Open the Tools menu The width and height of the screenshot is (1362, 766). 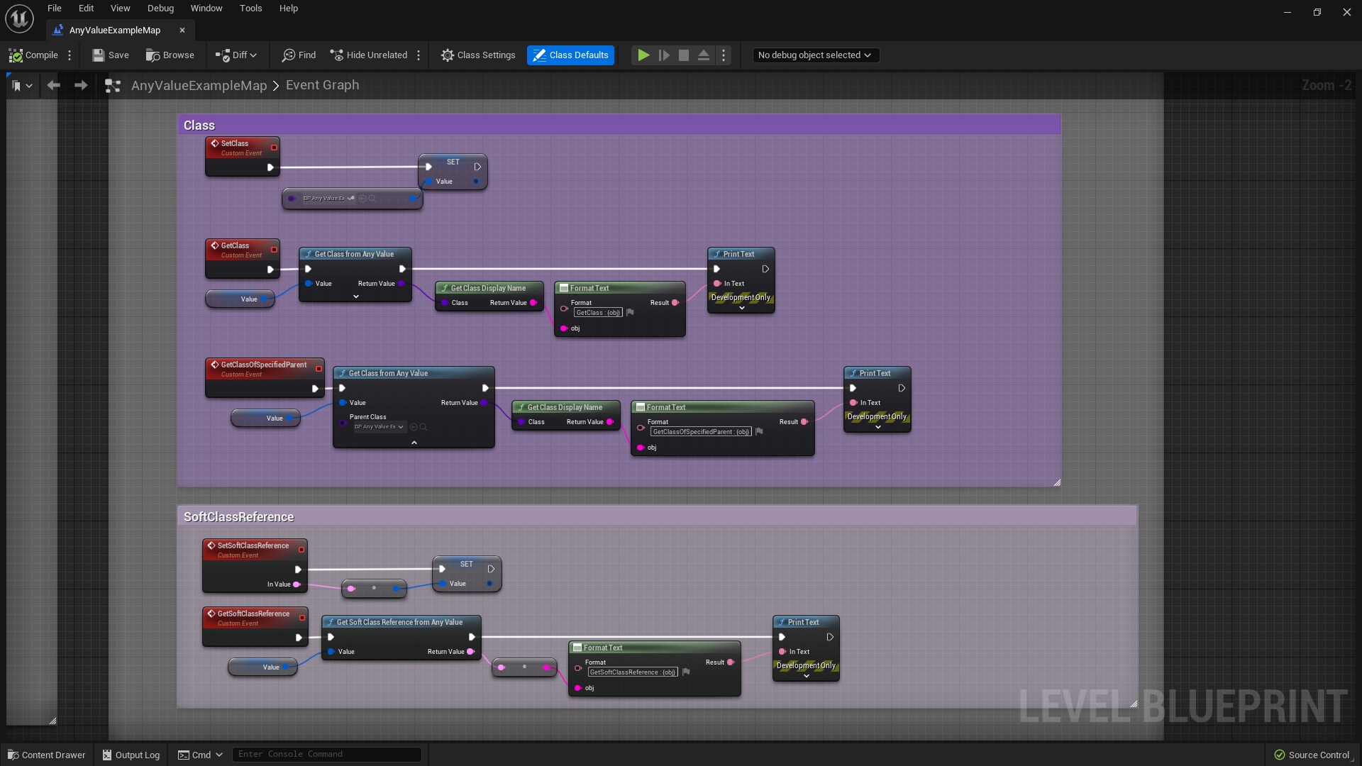250,9
